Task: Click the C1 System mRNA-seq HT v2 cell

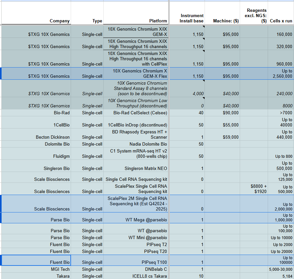Action: 136,154
